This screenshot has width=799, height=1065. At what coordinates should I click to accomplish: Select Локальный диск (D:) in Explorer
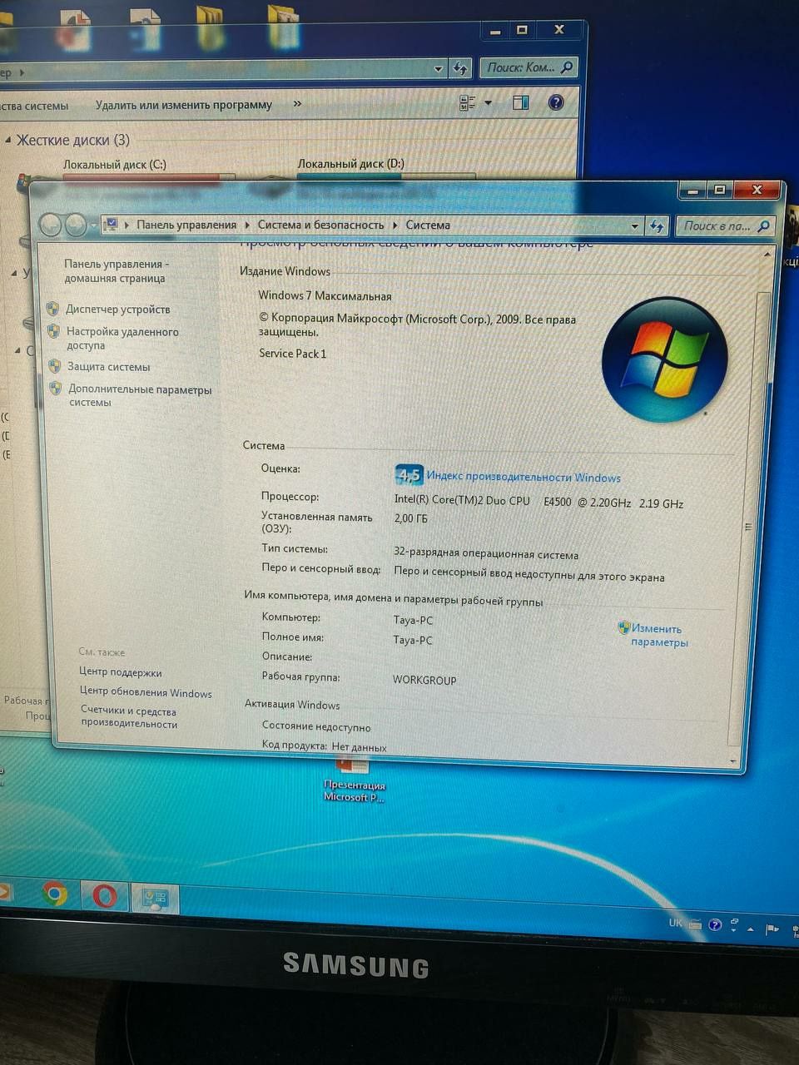coord(350,164)
